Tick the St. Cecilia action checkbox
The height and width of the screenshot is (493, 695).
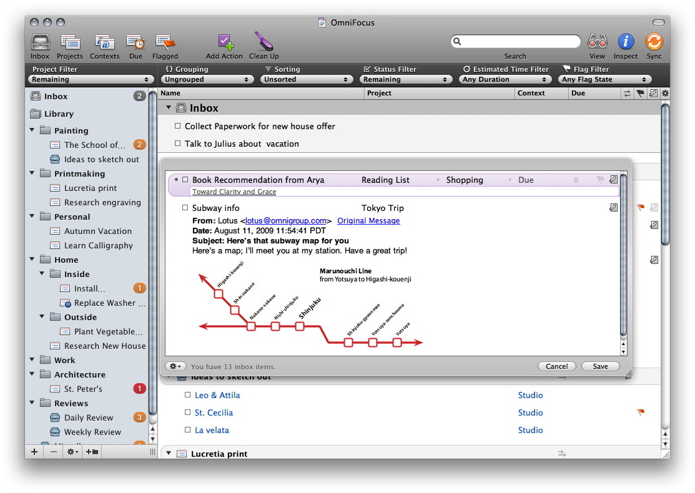[x=188, y=412]
